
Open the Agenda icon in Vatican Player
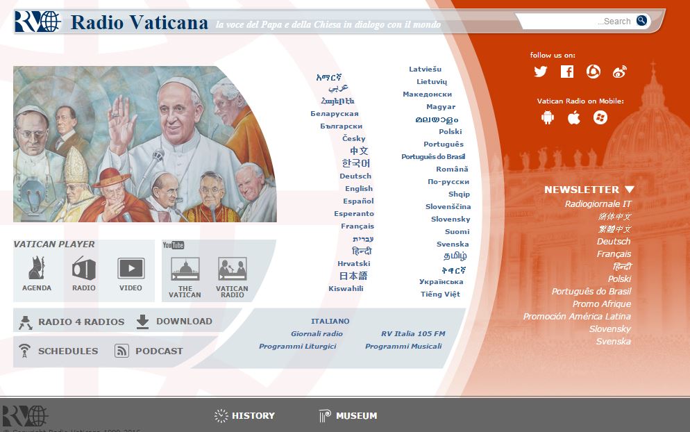(x=37, y=268)
